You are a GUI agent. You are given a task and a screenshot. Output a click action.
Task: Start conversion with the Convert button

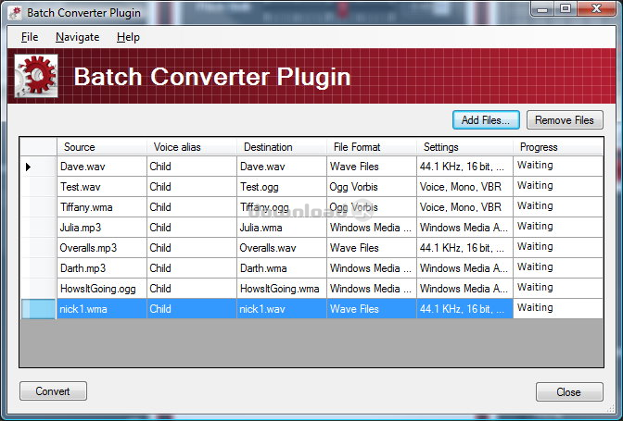tap(53, 391)
